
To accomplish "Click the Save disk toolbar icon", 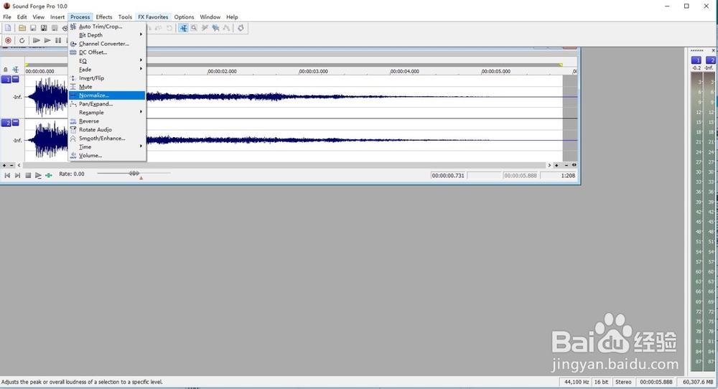I will coord(33,29).
